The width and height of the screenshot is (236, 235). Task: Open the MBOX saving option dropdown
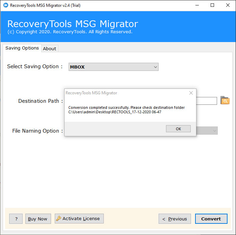point(114,67)
